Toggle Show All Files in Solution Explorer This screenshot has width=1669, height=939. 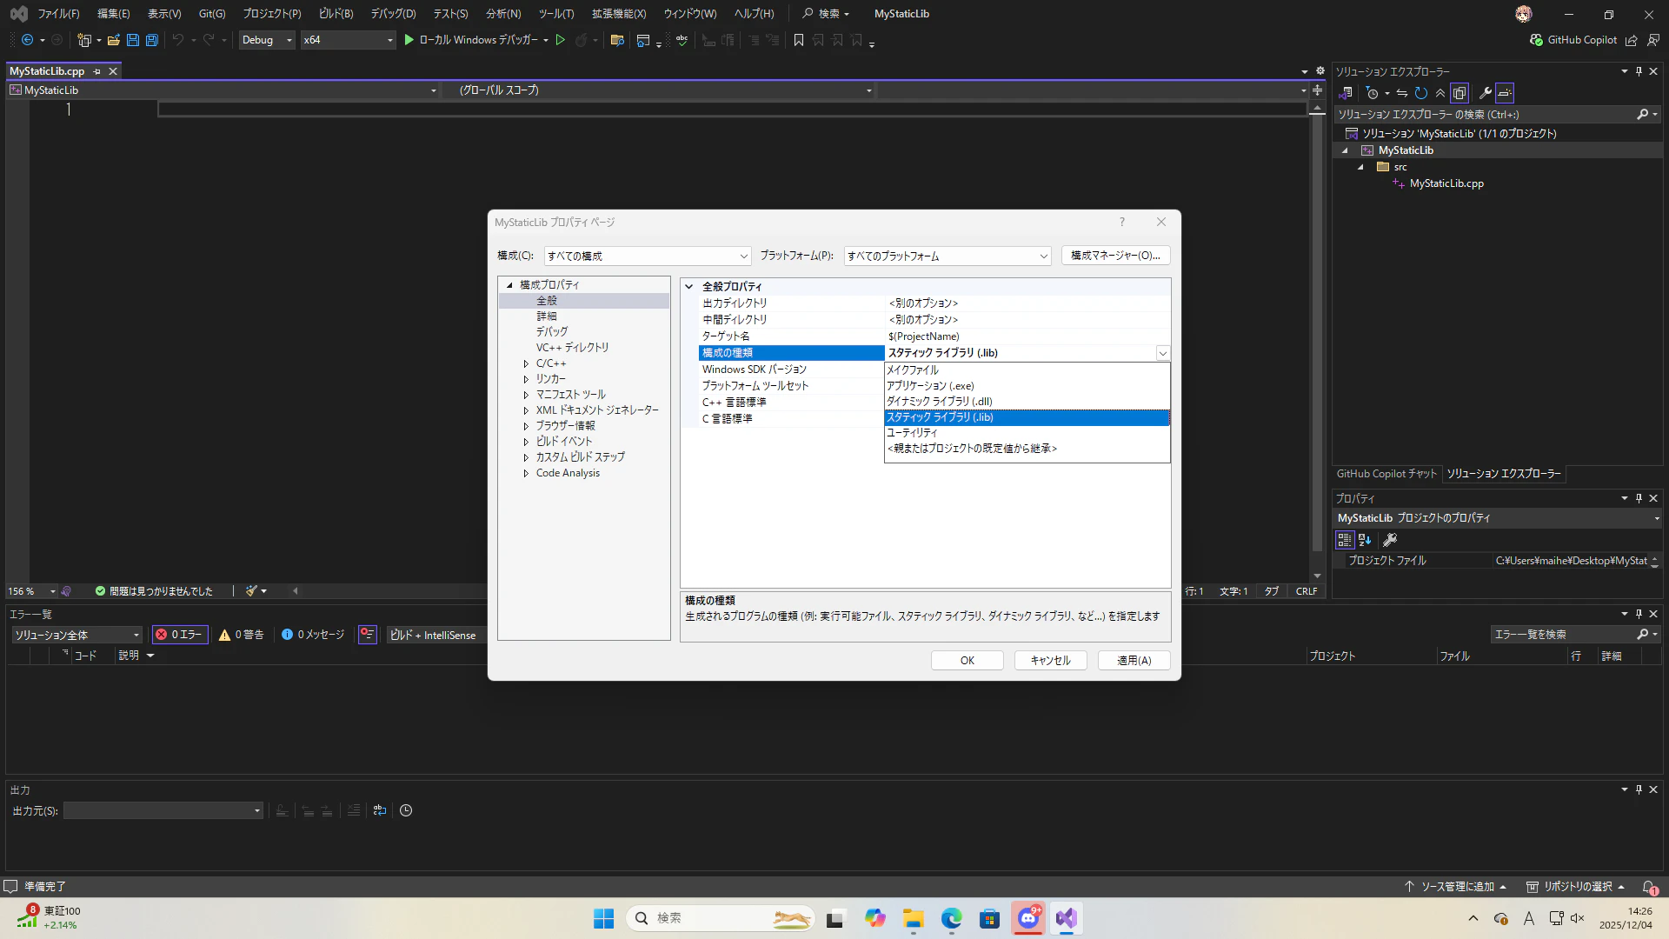pos(1460,93)
